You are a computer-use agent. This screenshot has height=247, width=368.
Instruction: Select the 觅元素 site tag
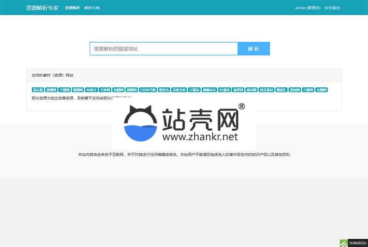38,90
